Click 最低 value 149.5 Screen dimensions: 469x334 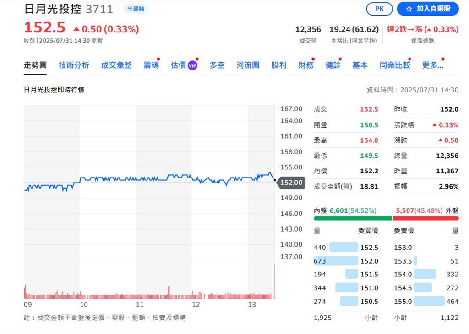(369, 156)
